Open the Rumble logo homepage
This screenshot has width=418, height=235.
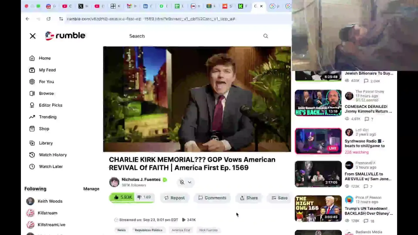click(x=65, y=36)
